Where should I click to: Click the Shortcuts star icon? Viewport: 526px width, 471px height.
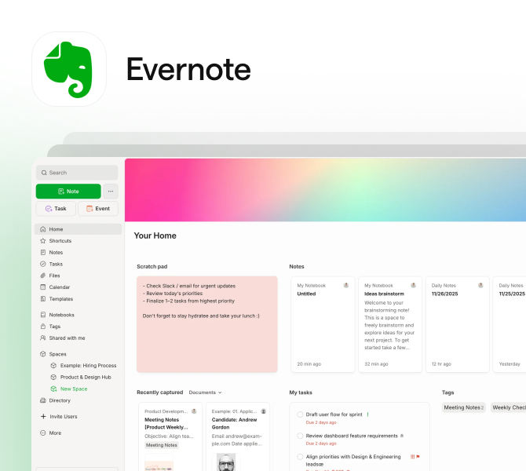click(43, 241)
